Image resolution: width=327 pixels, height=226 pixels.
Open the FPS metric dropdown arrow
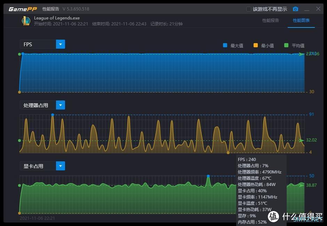61,44
